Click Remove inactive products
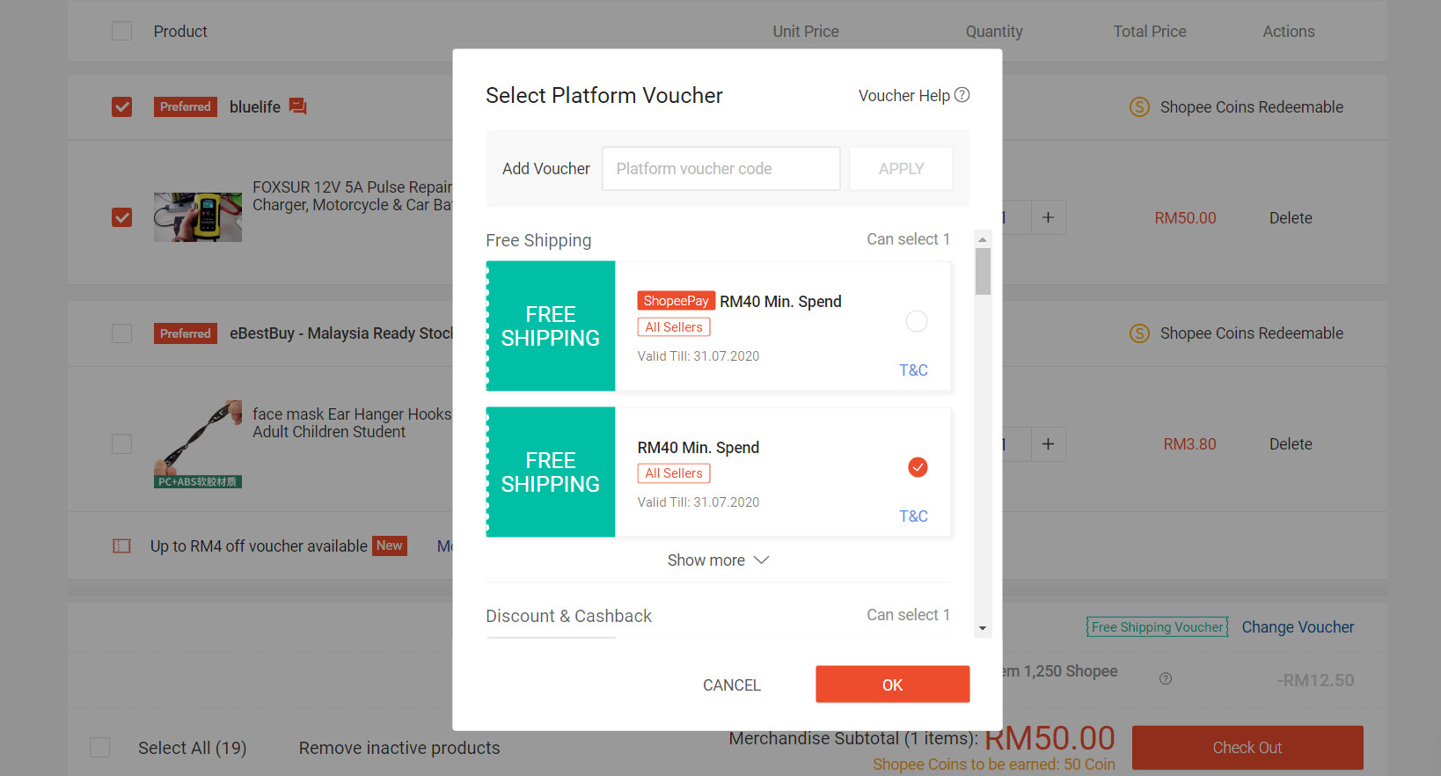 (x=399, y=748)
